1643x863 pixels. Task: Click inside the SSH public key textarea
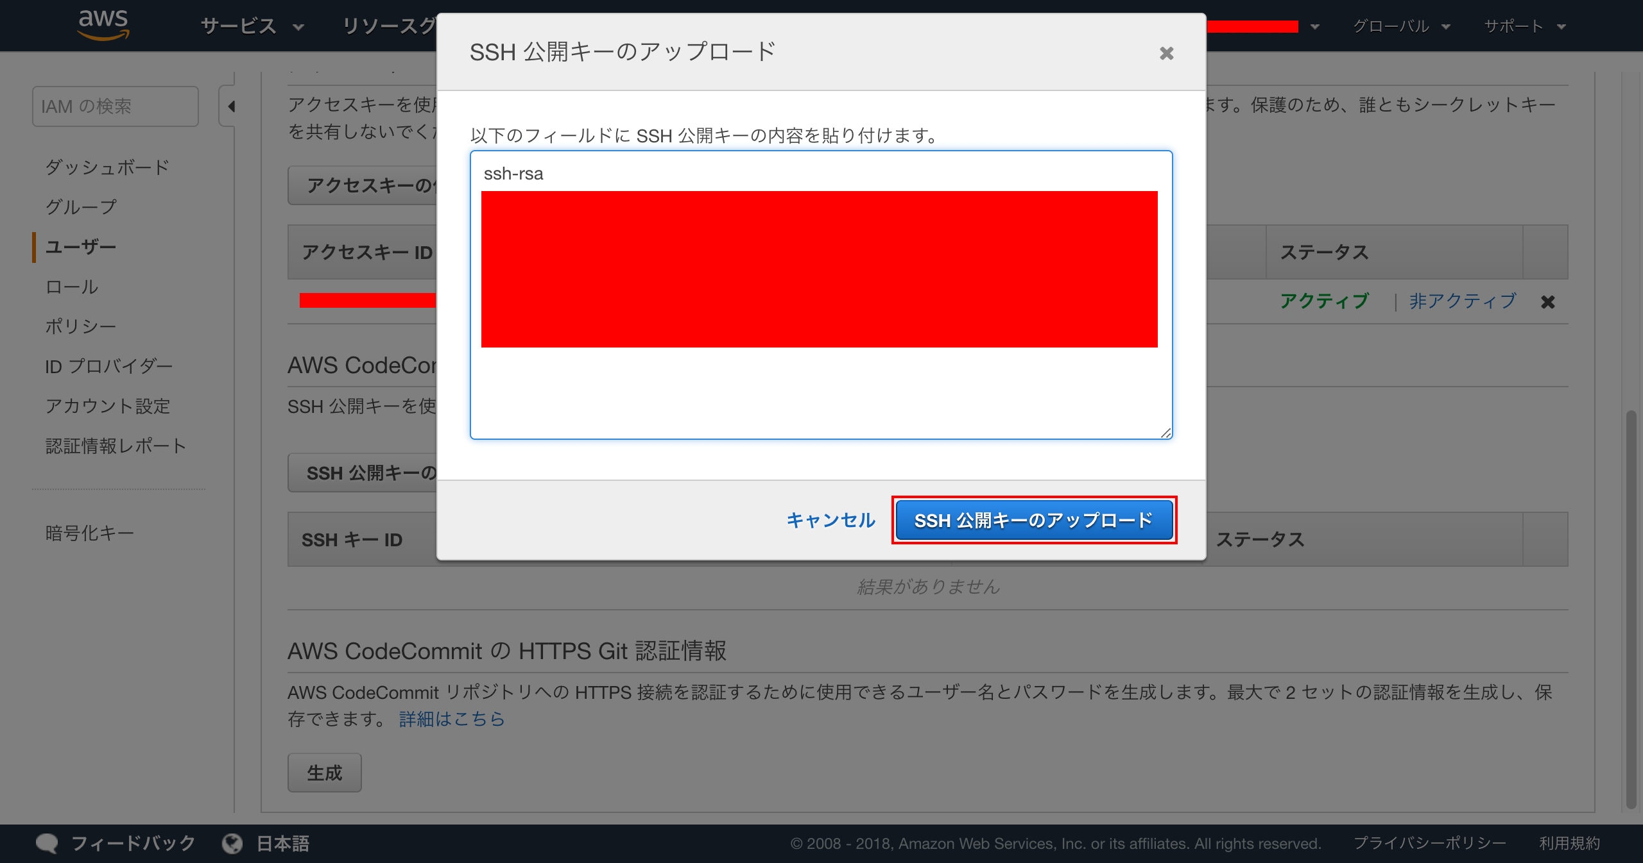click(821, 295)
